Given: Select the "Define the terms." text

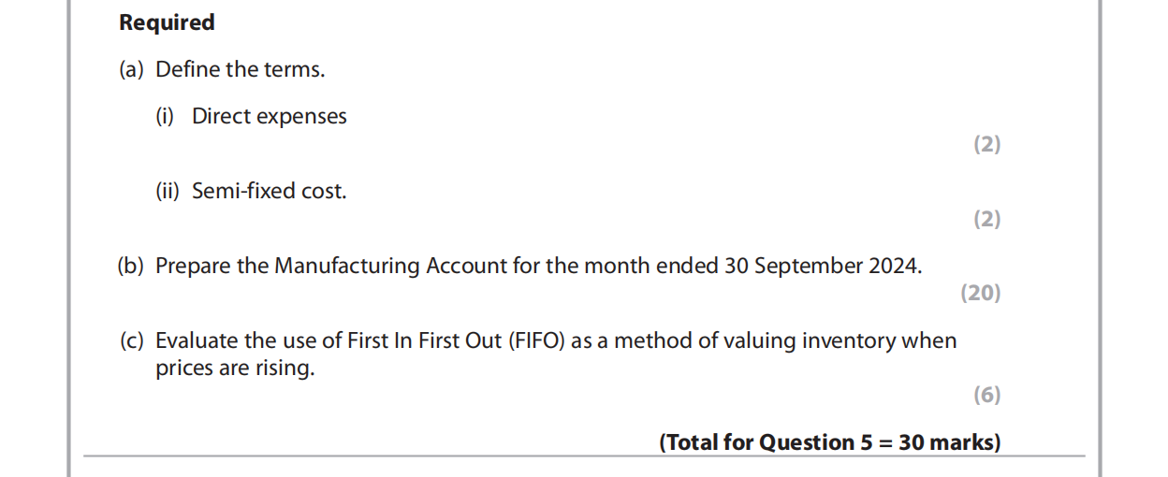Looking at the screenshot, I should [241, 69].
